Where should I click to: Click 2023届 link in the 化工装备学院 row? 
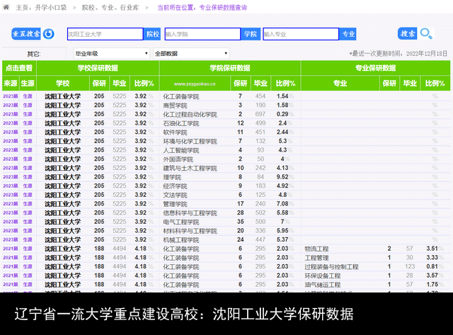(11, 96)
